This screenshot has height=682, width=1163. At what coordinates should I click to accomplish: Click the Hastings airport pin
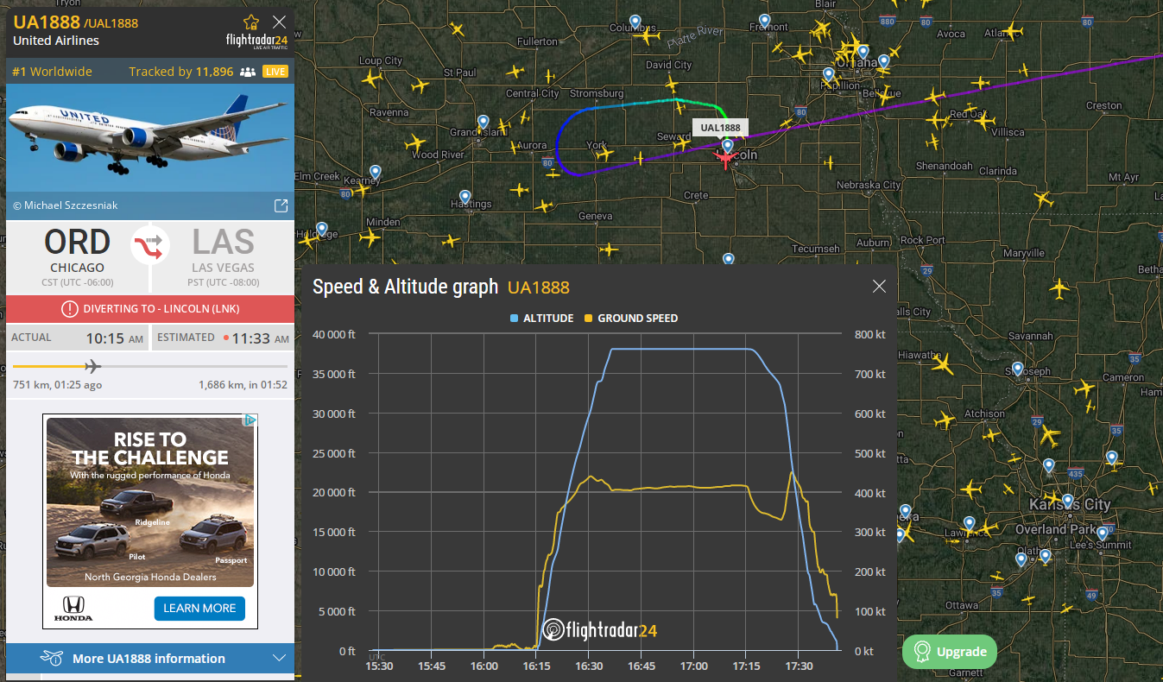click(x=465, y=198)
